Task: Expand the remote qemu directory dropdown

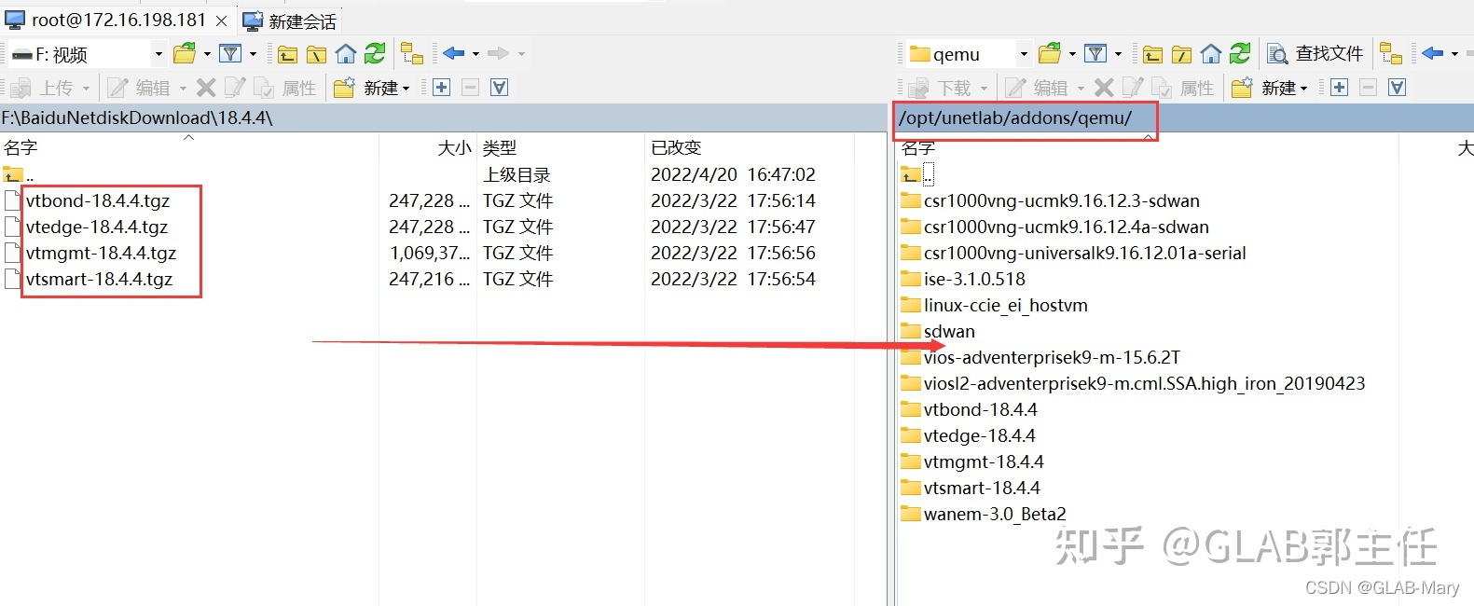Action: coord(1023,54)
